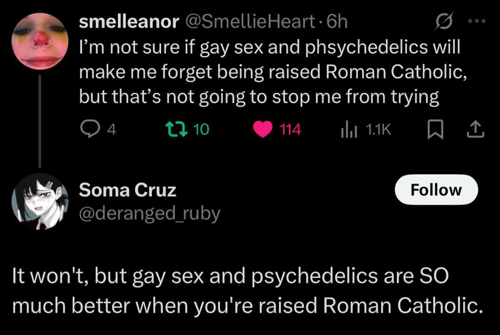The width and height of the screenshot is (500, 335).
Task: Open the @deranged_ruby handle
Action: [150, 213]
